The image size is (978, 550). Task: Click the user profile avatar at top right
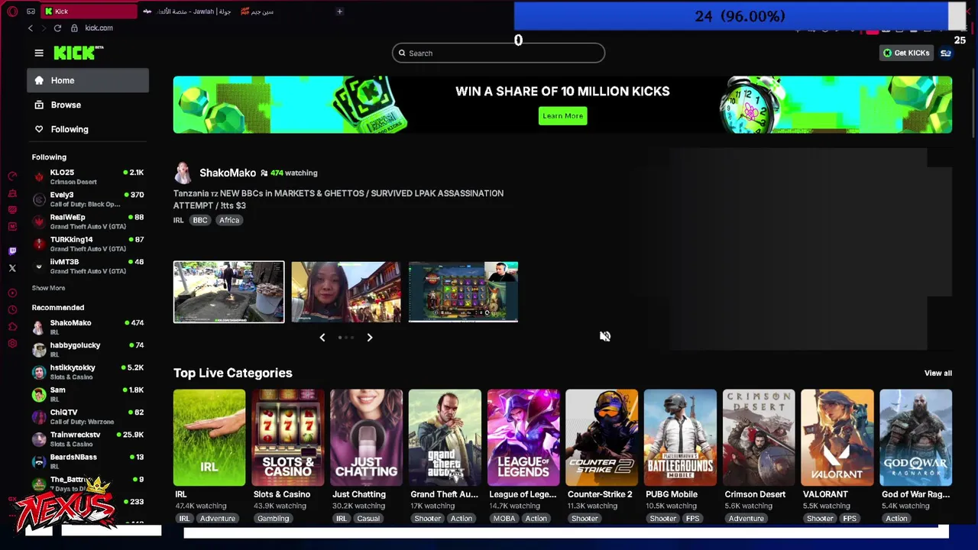[x=946, y=53]
